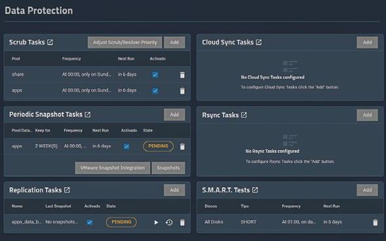Click Scrub Tasks Pool column header
386x241 pixels.
coord(16,59)
